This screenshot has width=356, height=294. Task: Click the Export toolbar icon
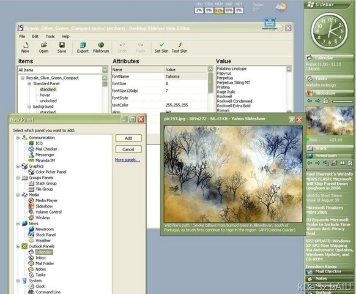tap(83, 48)
